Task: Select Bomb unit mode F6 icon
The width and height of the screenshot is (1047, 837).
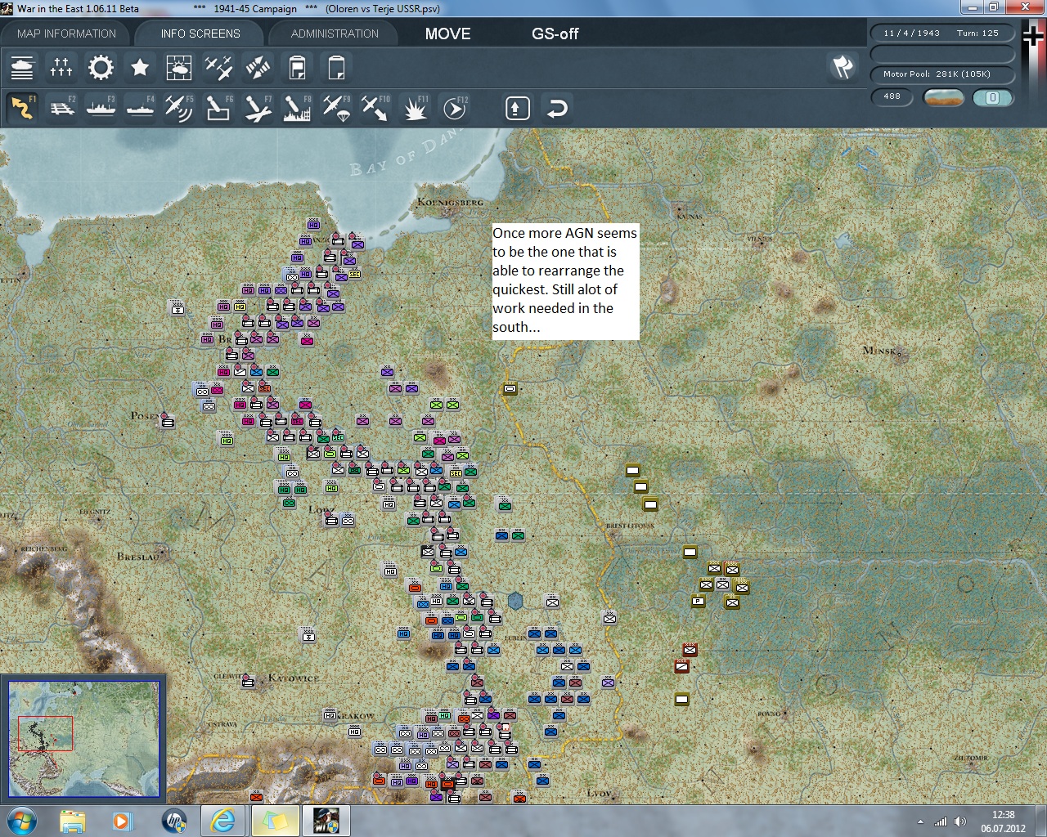Action: 218,108
